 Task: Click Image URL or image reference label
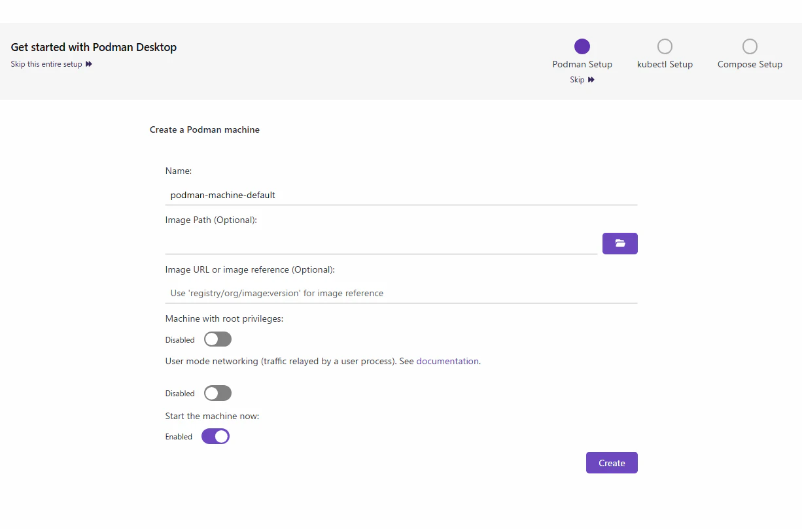click(x=250, y=269)
